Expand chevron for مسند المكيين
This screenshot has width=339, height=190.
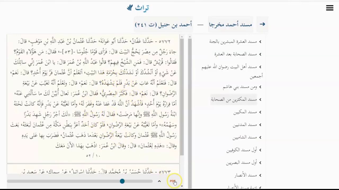click(x=260, y=112)
